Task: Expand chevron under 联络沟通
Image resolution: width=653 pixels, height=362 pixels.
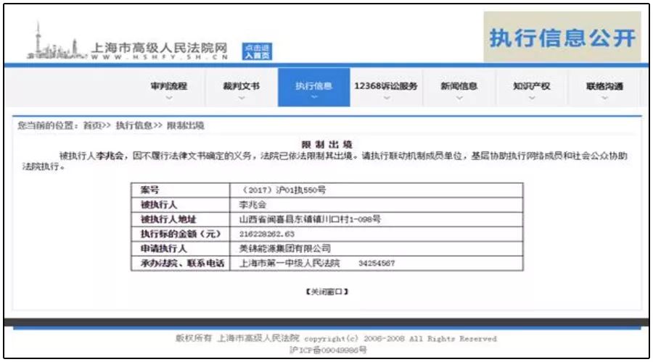Action: tap(604, 98)
